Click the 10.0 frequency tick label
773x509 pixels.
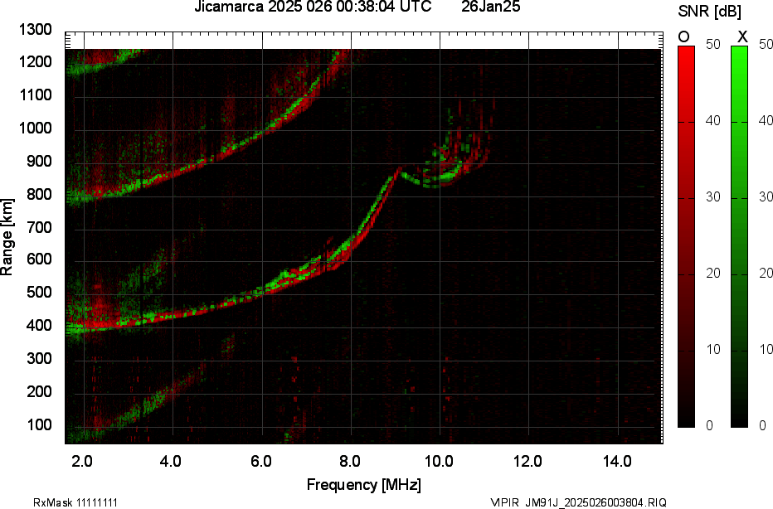[439, 462]
